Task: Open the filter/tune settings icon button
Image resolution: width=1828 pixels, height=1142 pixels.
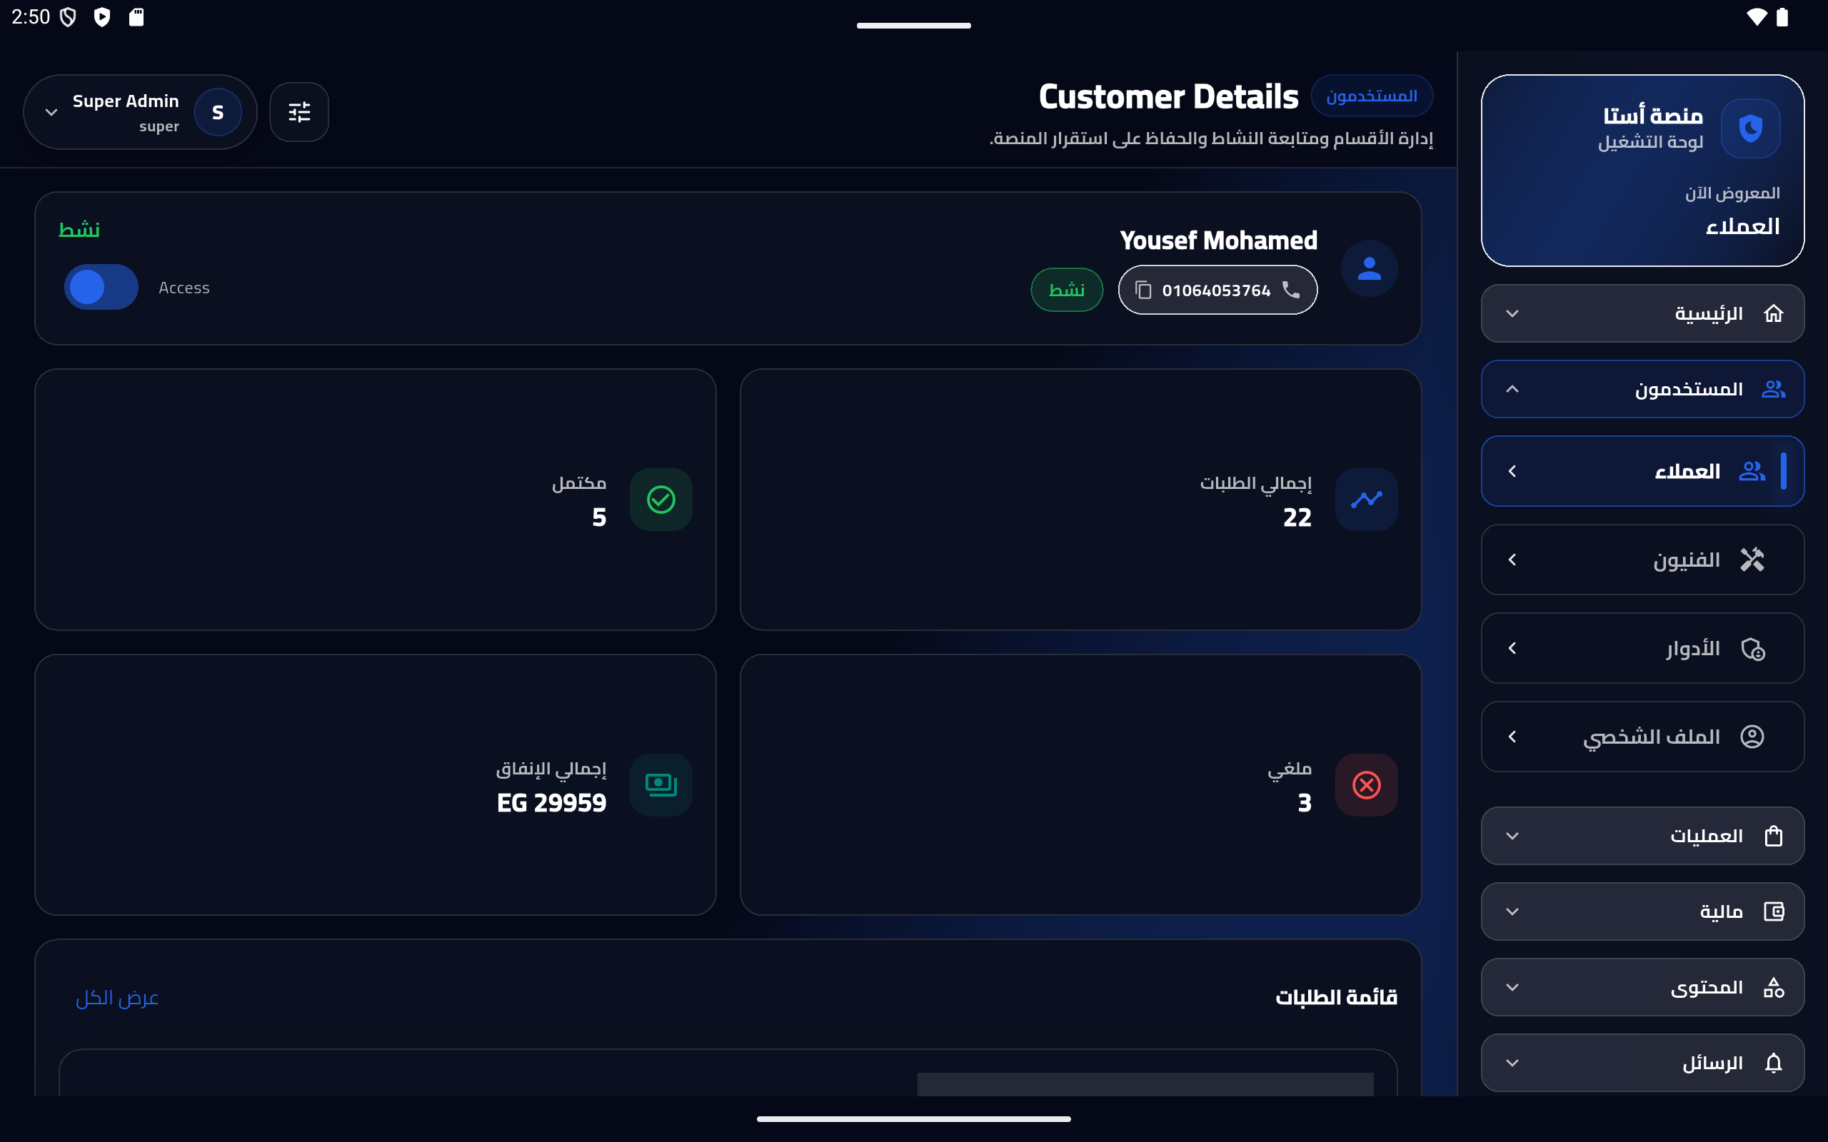Action: (299, 112)
